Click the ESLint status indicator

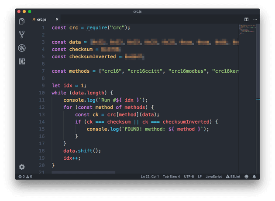click(234, 177)
